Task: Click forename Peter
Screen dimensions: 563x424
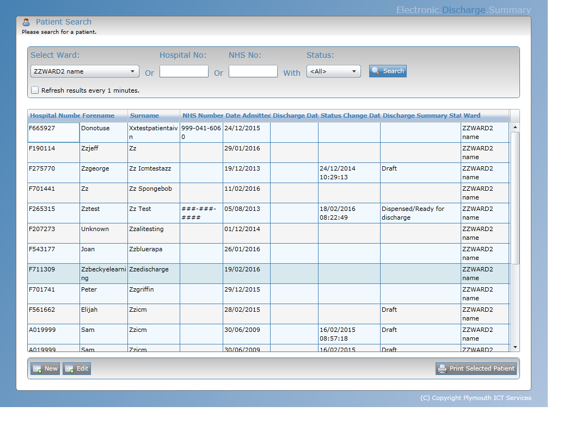Action: click(x=89, y=289)
